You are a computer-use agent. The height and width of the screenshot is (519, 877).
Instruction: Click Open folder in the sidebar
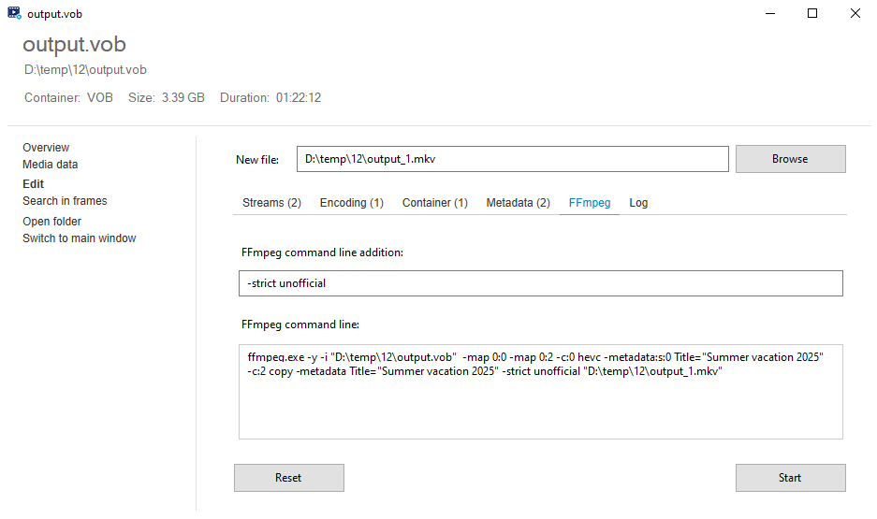[x=52, y=222]
